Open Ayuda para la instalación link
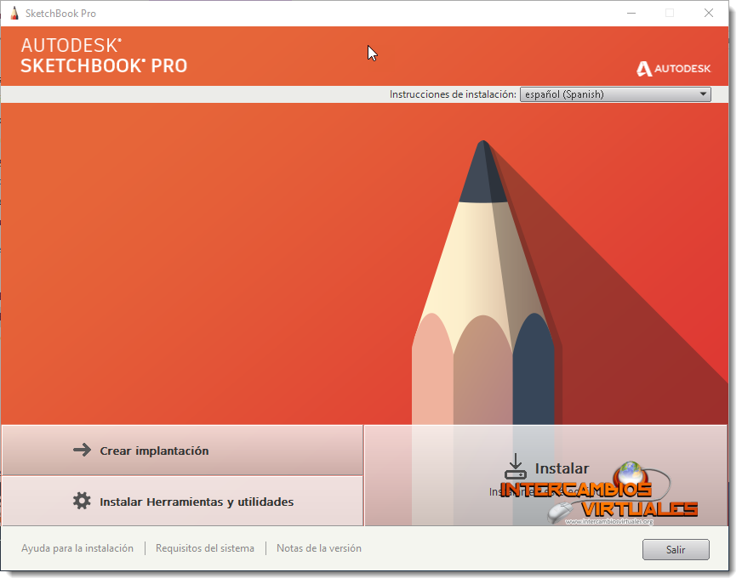Viewport: 742px width, 584px height. tap(77, 548)
